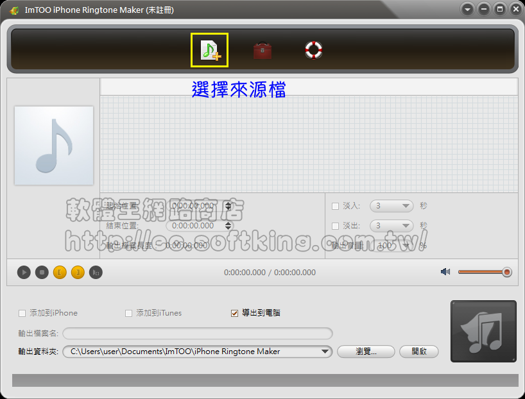This screenshot has width=525, height=399.
Task: Open the red toolbox icon
Action: point(262,50)
